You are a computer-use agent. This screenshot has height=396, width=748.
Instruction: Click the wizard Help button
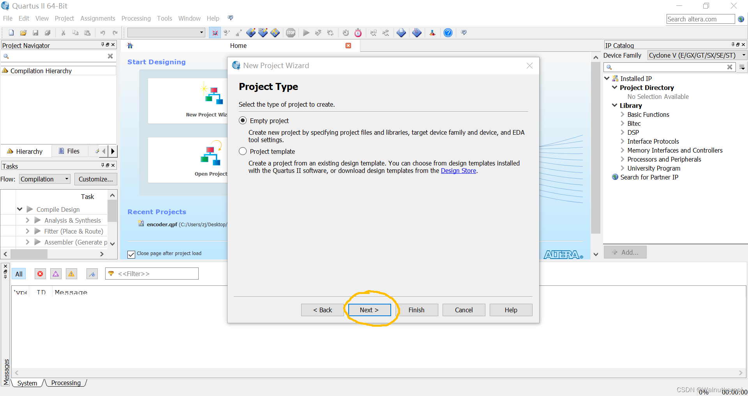pos(511,310)
